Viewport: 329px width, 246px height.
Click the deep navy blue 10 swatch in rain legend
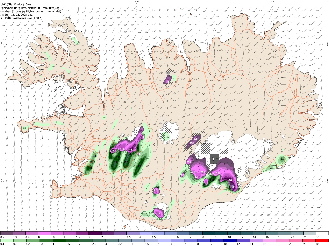click(x=230, y=240)
